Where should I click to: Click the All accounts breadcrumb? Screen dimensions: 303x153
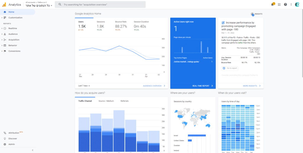(x=30, y=2)
